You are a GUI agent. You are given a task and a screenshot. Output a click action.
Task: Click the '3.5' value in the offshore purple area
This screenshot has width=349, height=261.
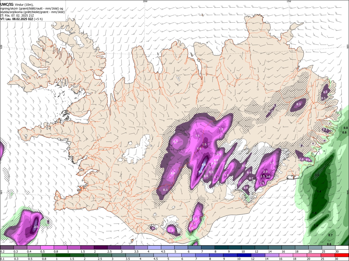click(36, 226)
